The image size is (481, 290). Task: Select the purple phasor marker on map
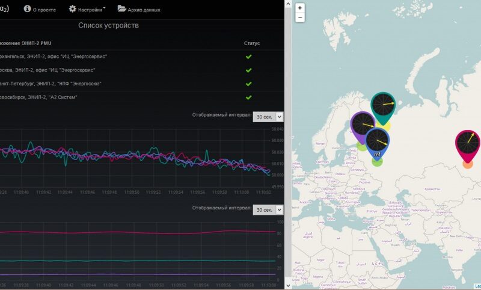point(363,125)
